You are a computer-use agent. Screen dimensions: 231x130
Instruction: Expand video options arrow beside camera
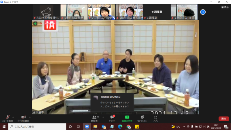point(30,117)
